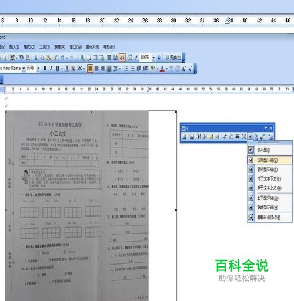Click the Word Help icon beside zoom
The height and width of the screenshot is (301, 294).
(159, 58)
